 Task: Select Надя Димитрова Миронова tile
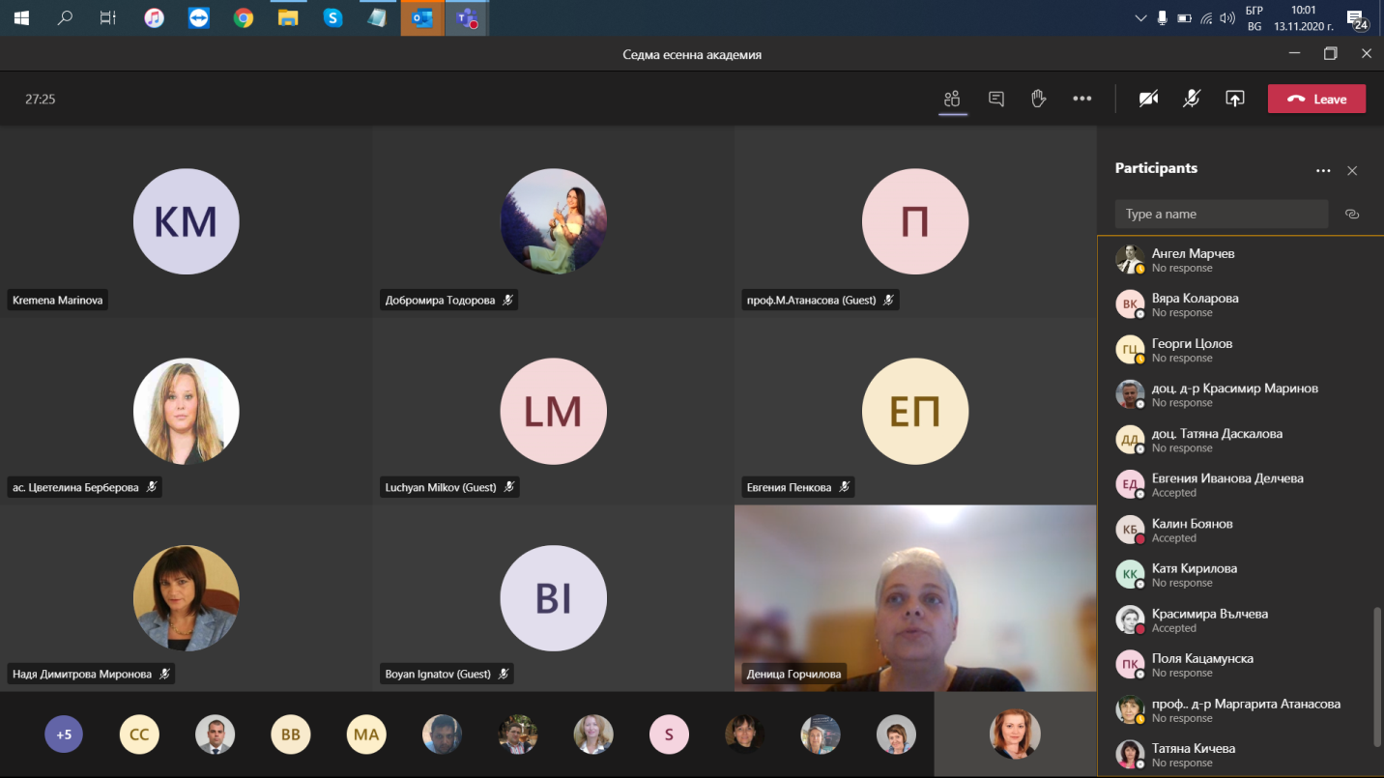click(x=186, y=597)
